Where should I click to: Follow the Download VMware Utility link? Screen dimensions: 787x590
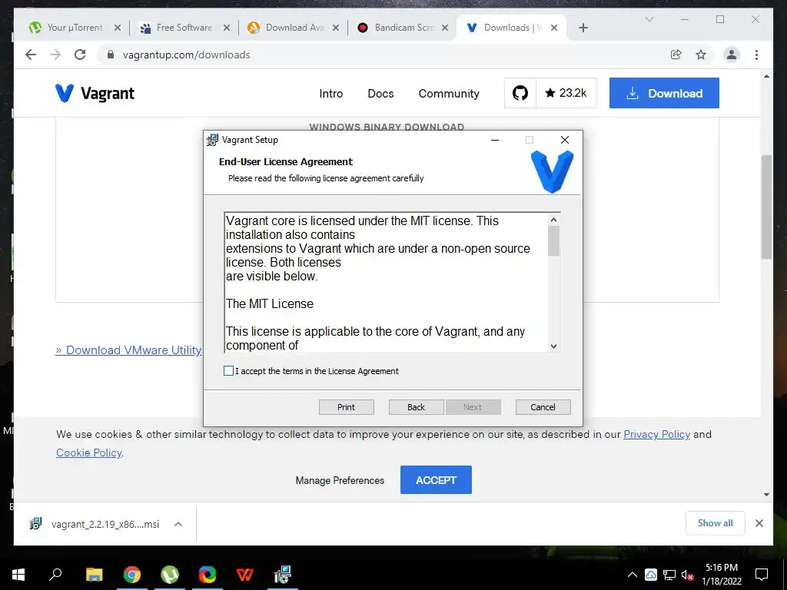coord(128,350)
